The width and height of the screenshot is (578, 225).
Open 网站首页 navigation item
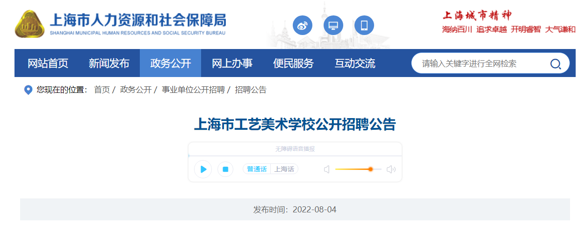48,63
